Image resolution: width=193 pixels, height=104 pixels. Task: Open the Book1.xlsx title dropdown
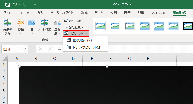[130, 4]
